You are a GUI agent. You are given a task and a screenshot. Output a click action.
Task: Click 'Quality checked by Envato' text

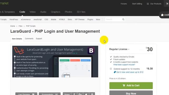point(124,57)
